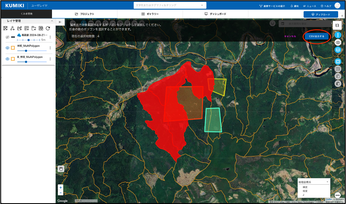Click the add raster layer icon
This screenshot has width=346, height=204.
(x=5, y=28)
